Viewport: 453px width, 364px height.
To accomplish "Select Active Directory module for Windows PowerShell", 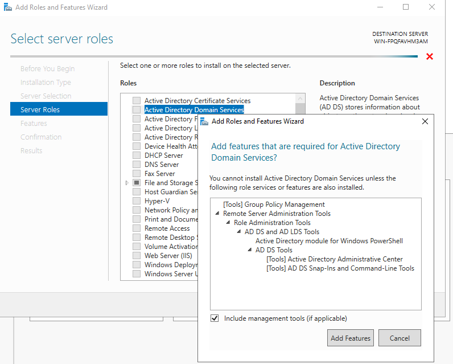I will tap(329, 241).
